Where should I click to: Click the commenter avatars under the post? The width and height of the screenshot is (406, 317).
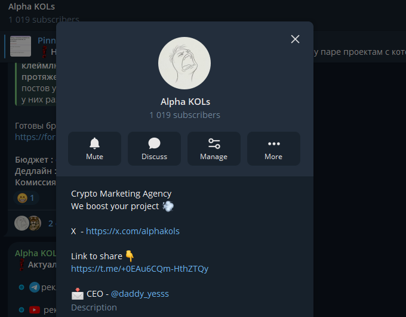point(27,223)
